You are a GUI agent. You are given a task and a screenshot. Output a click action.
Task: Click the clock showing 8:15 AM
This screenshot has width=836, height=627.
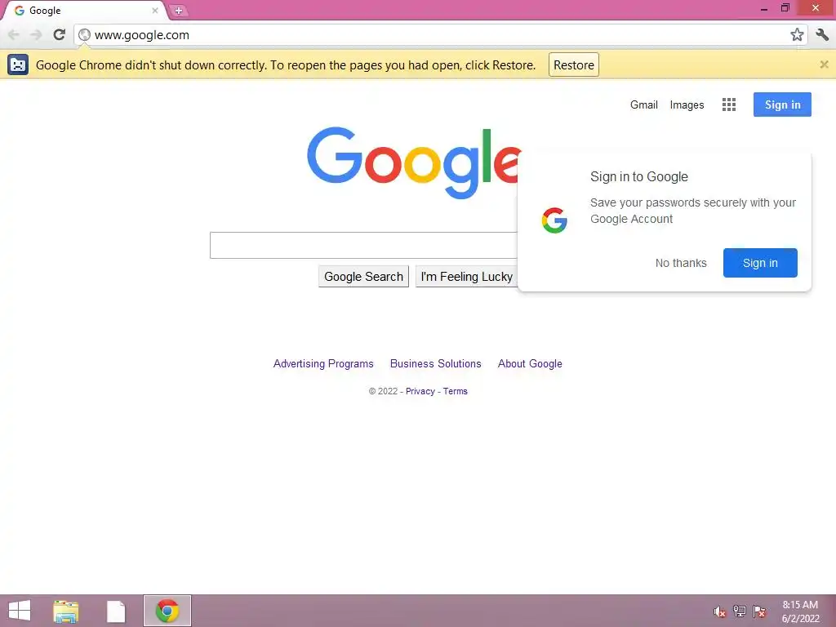[x=800, y=611]
